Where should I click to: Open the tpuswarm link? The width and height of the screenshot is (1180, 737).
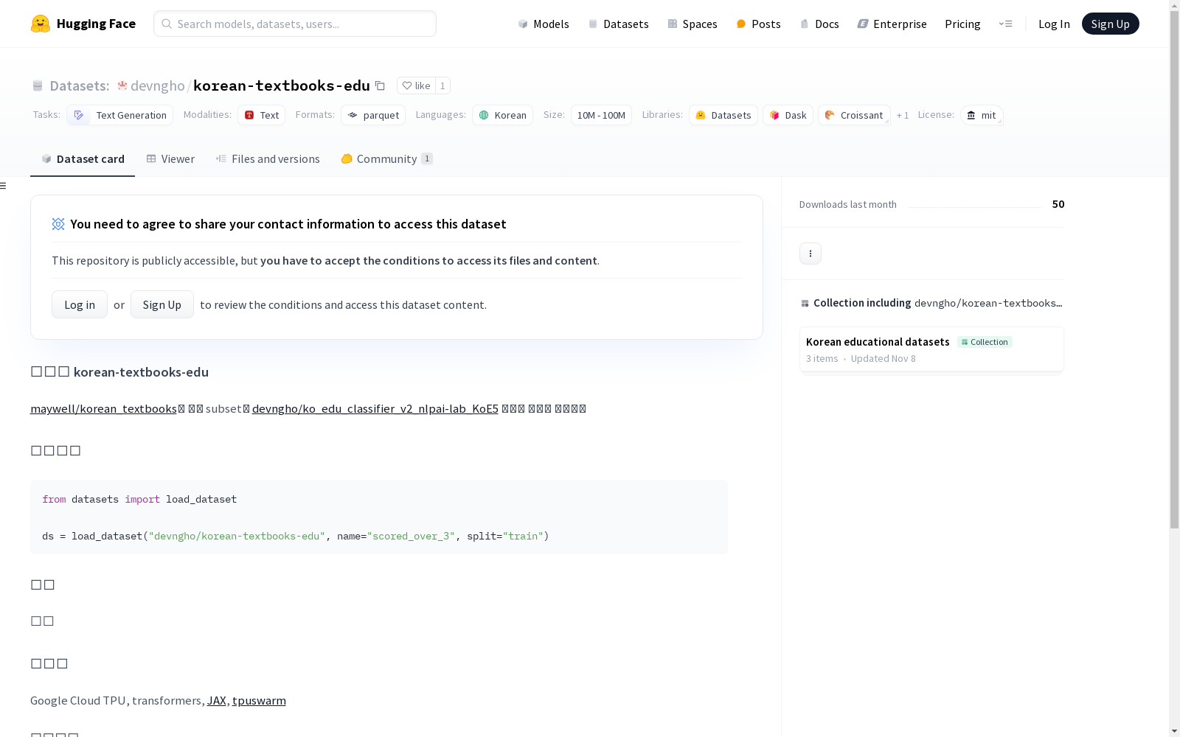pyautogui.click(x=259, y=700)
